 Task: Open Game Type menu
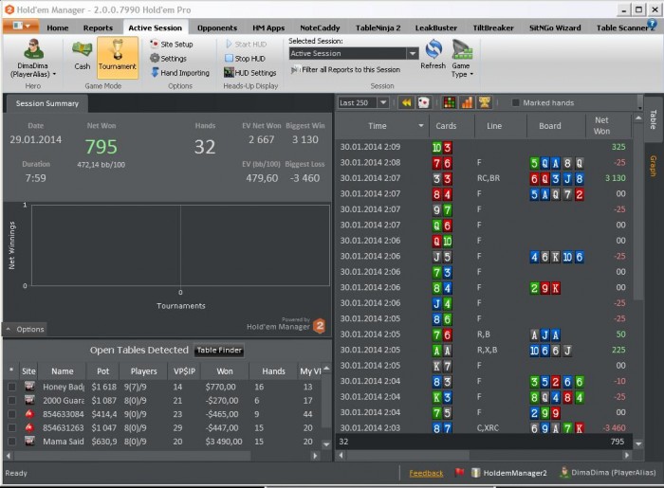pyautogui.click(x=462, y=59)
